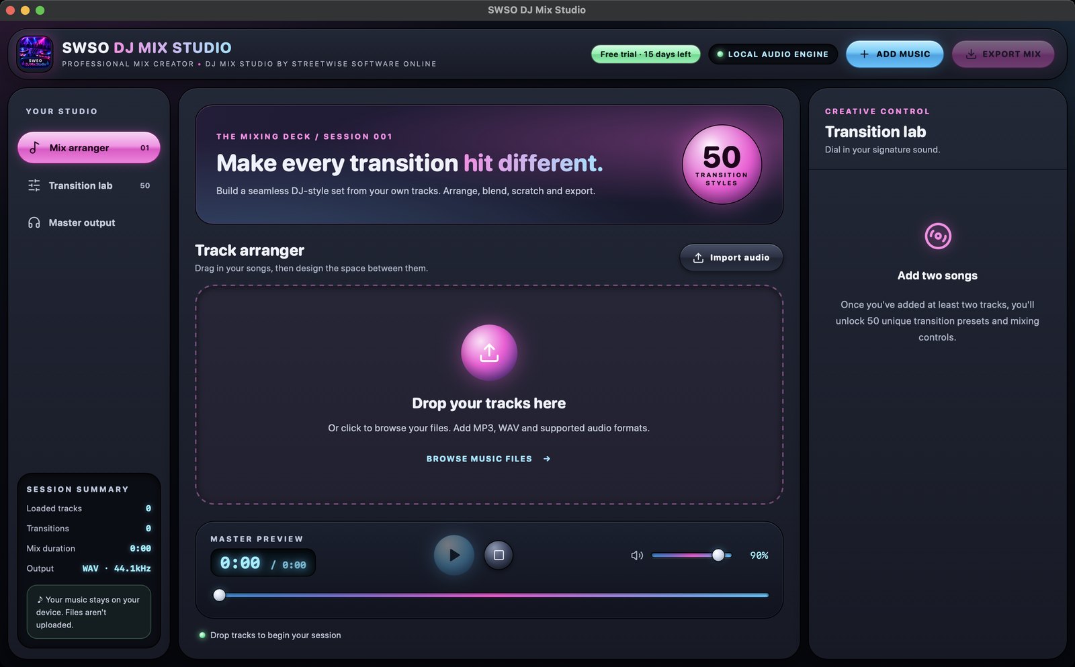Click the green dot on Local Audio Engine

click(x=720, y=54)
